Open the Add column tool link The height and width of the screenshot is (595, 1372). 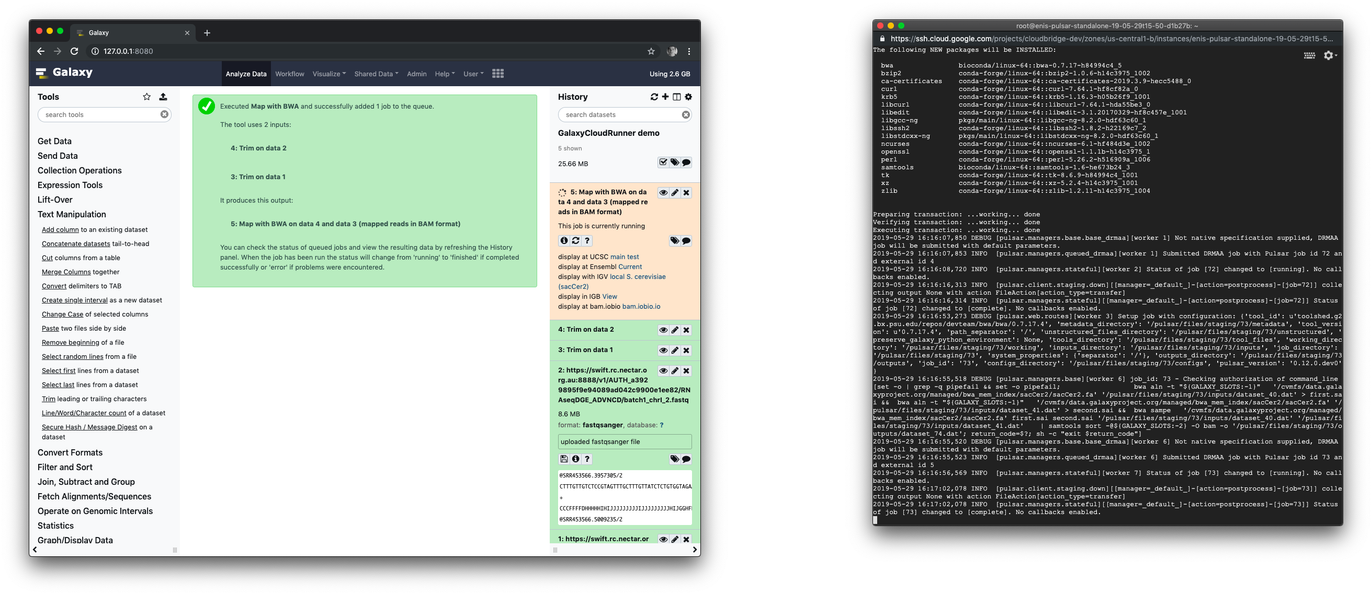[60, 230]
